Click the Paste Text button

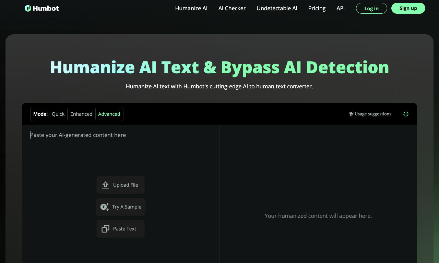point(120,229)
